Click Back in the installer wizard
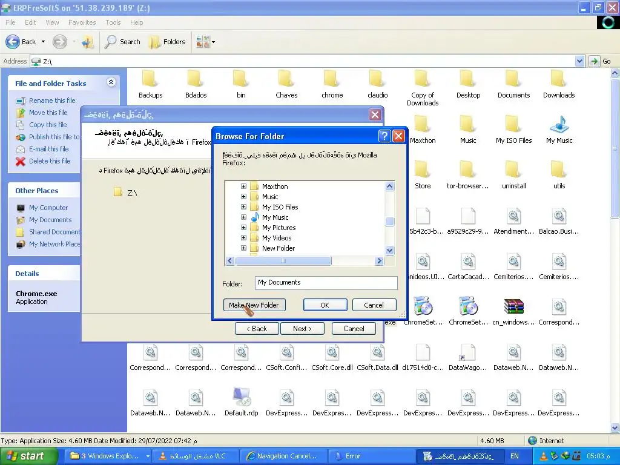Image resolution: width=620 pixels, height=465 pixels. pyautogui.click(x=257, y=329)
